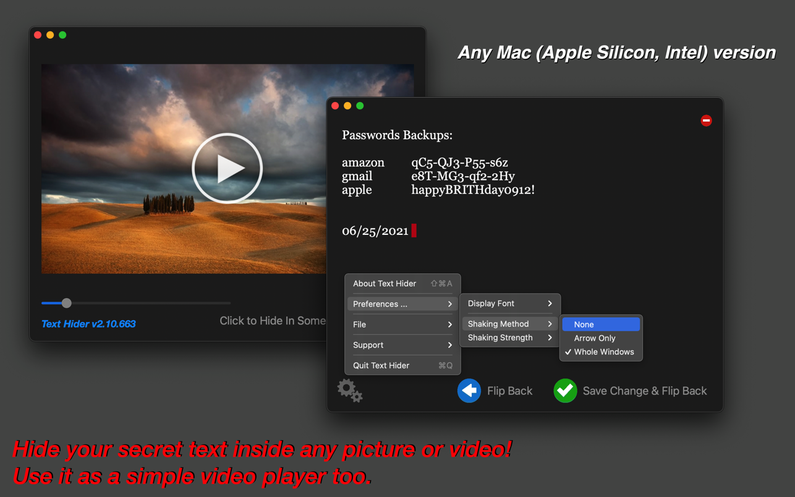Expand the Shaking Strength submenu
The height and width of the screenshot is (497, 795).
click(x=510, y=338)
